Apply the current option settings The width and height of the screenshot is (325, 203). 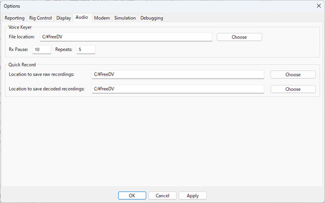click(192, 195)
